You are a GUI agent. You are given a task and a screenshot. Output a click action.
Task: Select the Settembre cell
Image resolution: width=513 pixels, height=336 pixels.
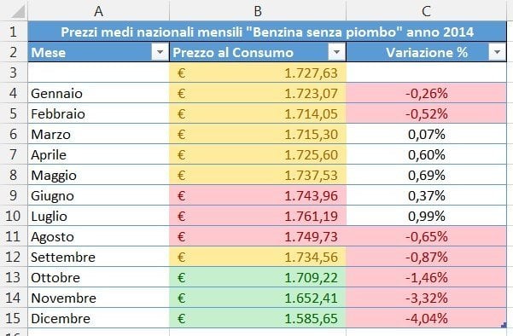[99, 257]
